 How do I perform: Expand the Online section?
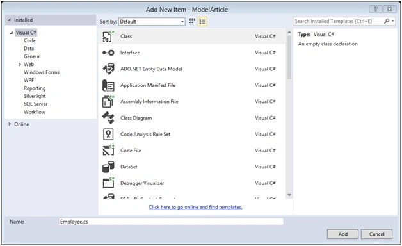pos(10,124)
